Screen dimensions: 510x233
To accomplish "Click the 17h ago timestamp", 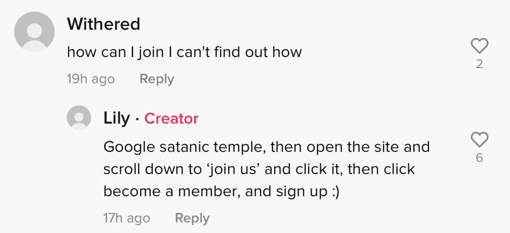I will pyautogui.click(x=127, y=218).
